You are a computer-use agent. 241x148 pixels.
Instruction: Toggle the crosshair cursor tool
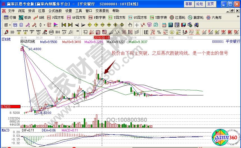point(137,25)
